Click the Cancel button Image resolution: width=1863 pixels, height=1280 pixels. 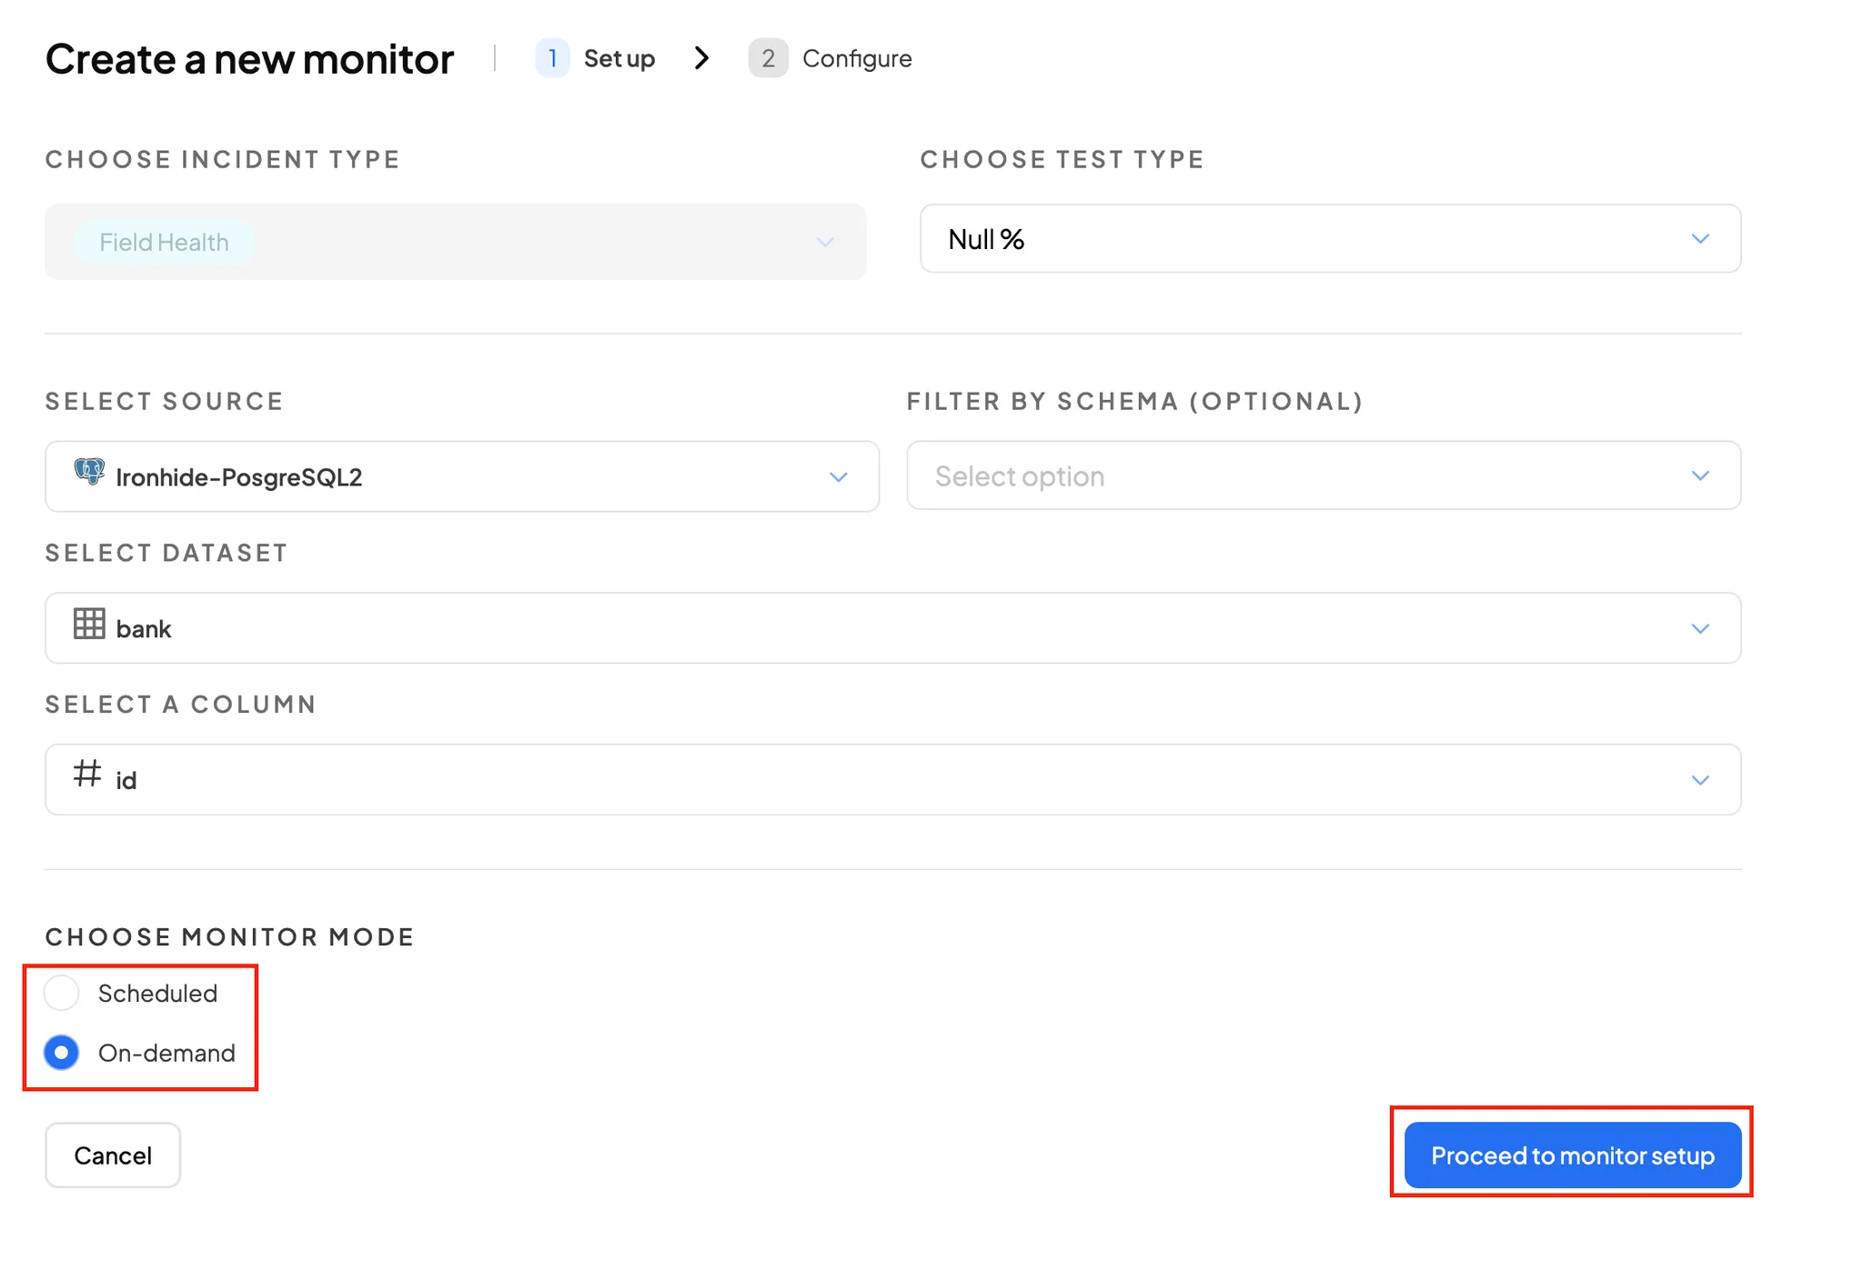click(x=113, y=1155)
